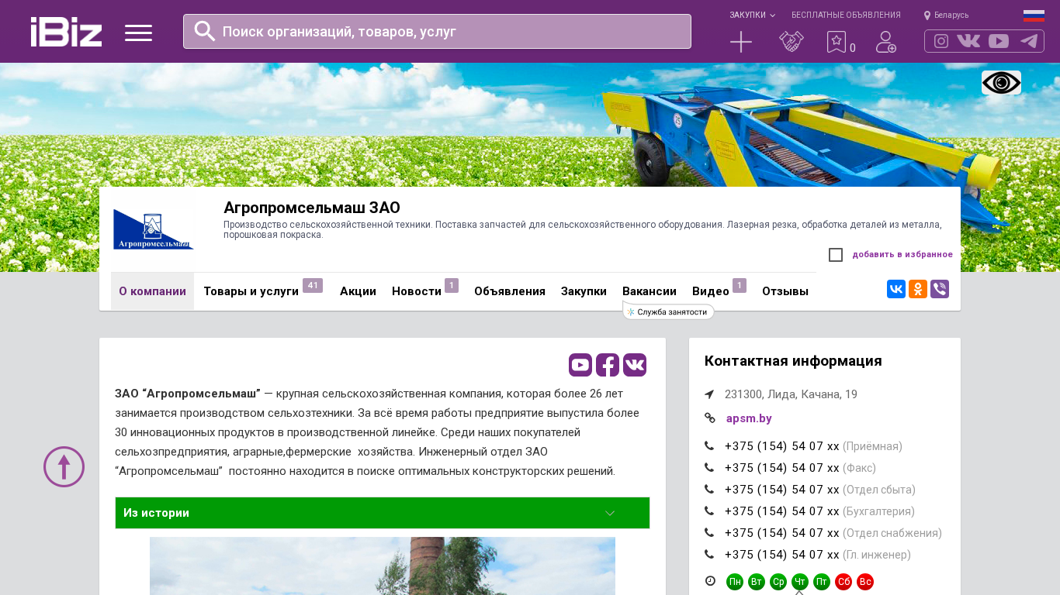Open iBiz Telegram channel from header
1060x595 pixels.
1029,41
